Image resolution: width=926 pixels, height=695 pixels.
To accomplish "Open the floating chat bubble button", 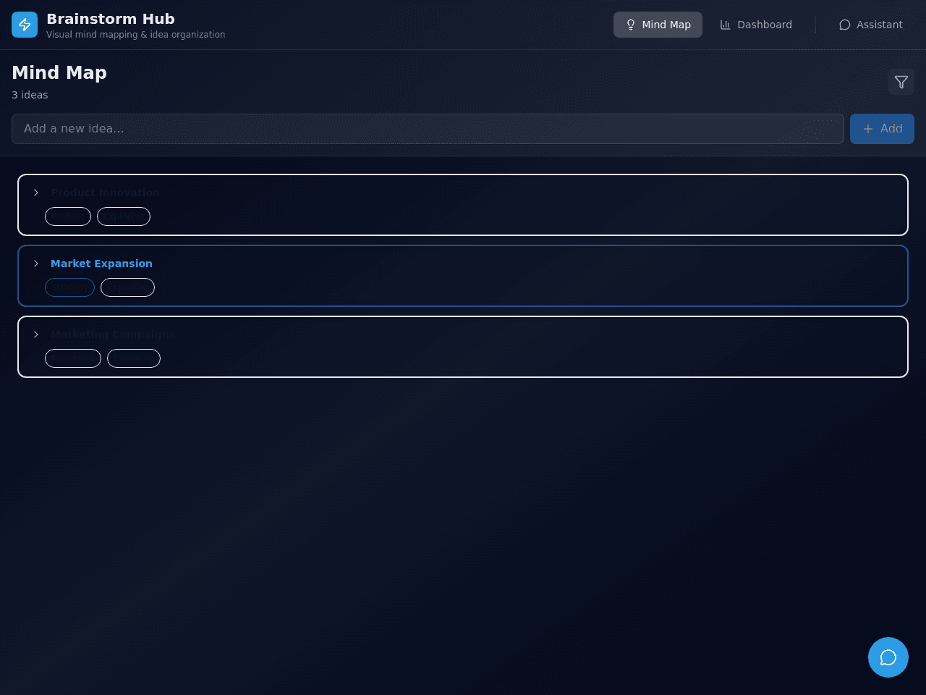I will (888, 657).
